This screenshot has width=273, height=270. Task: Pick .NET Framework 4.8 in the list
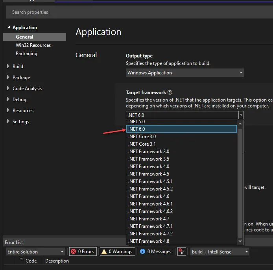181,241
